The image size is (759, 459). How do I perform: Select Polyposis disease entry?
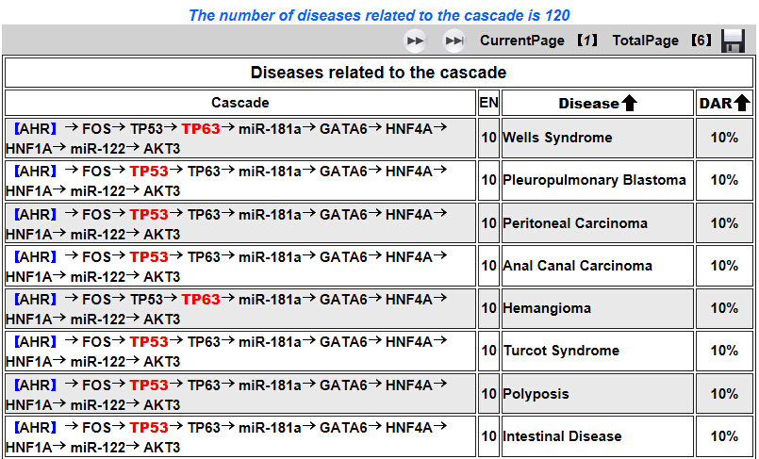click(x=536, y=394)
